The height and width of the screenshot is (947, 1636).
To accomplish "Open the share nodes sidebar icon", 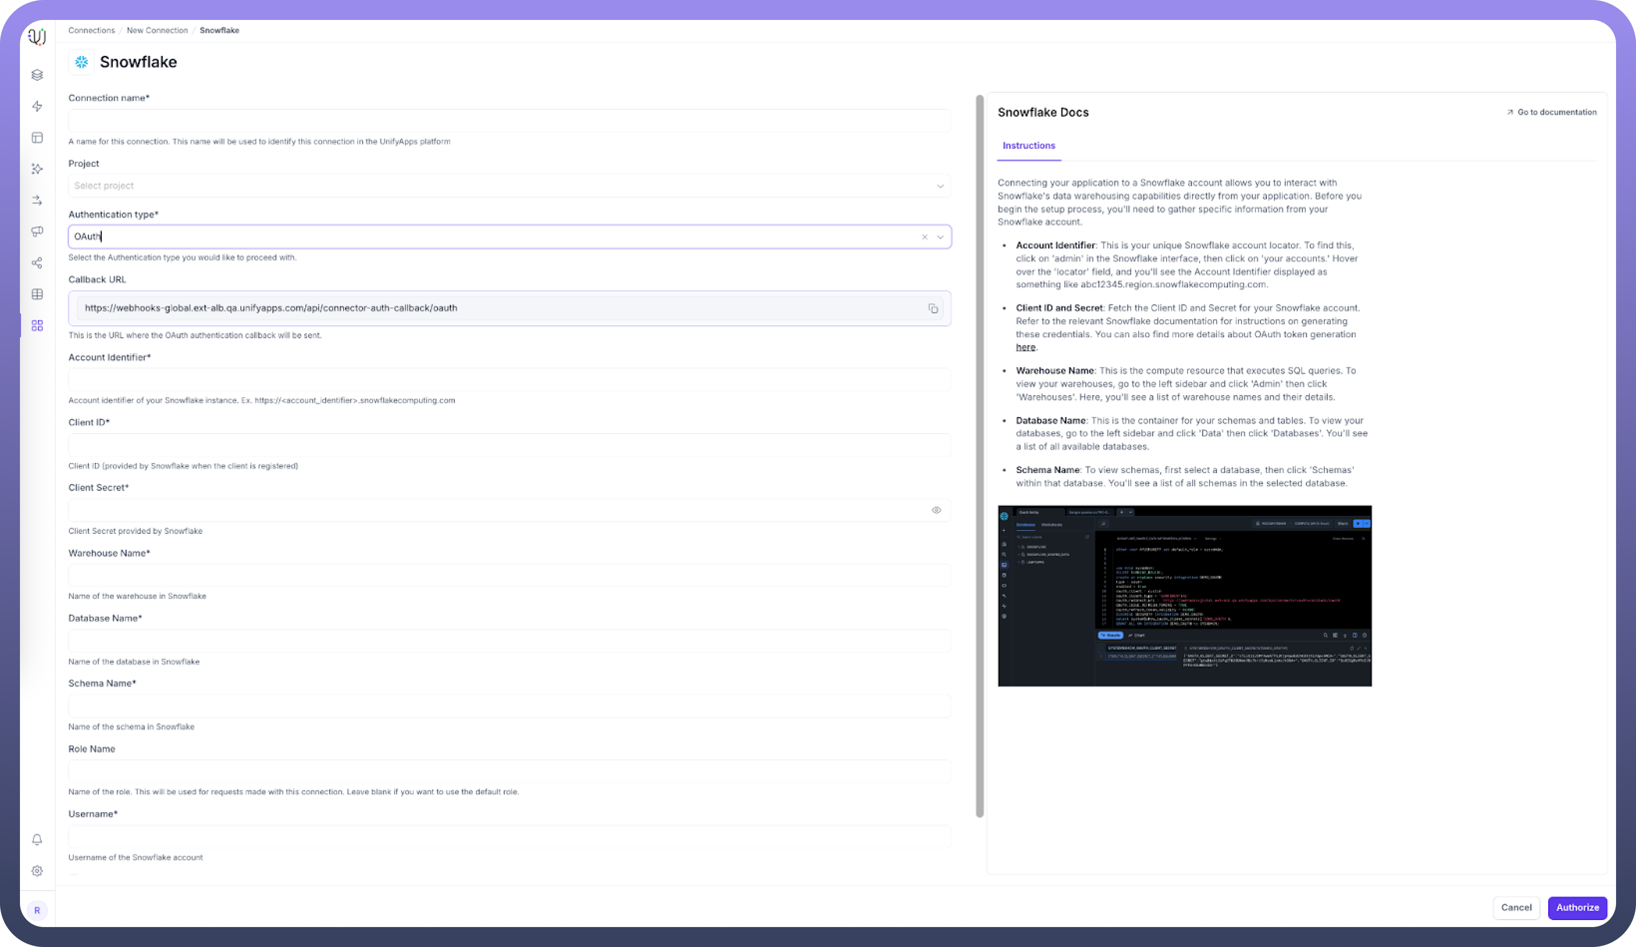I will tap(37, 262).
